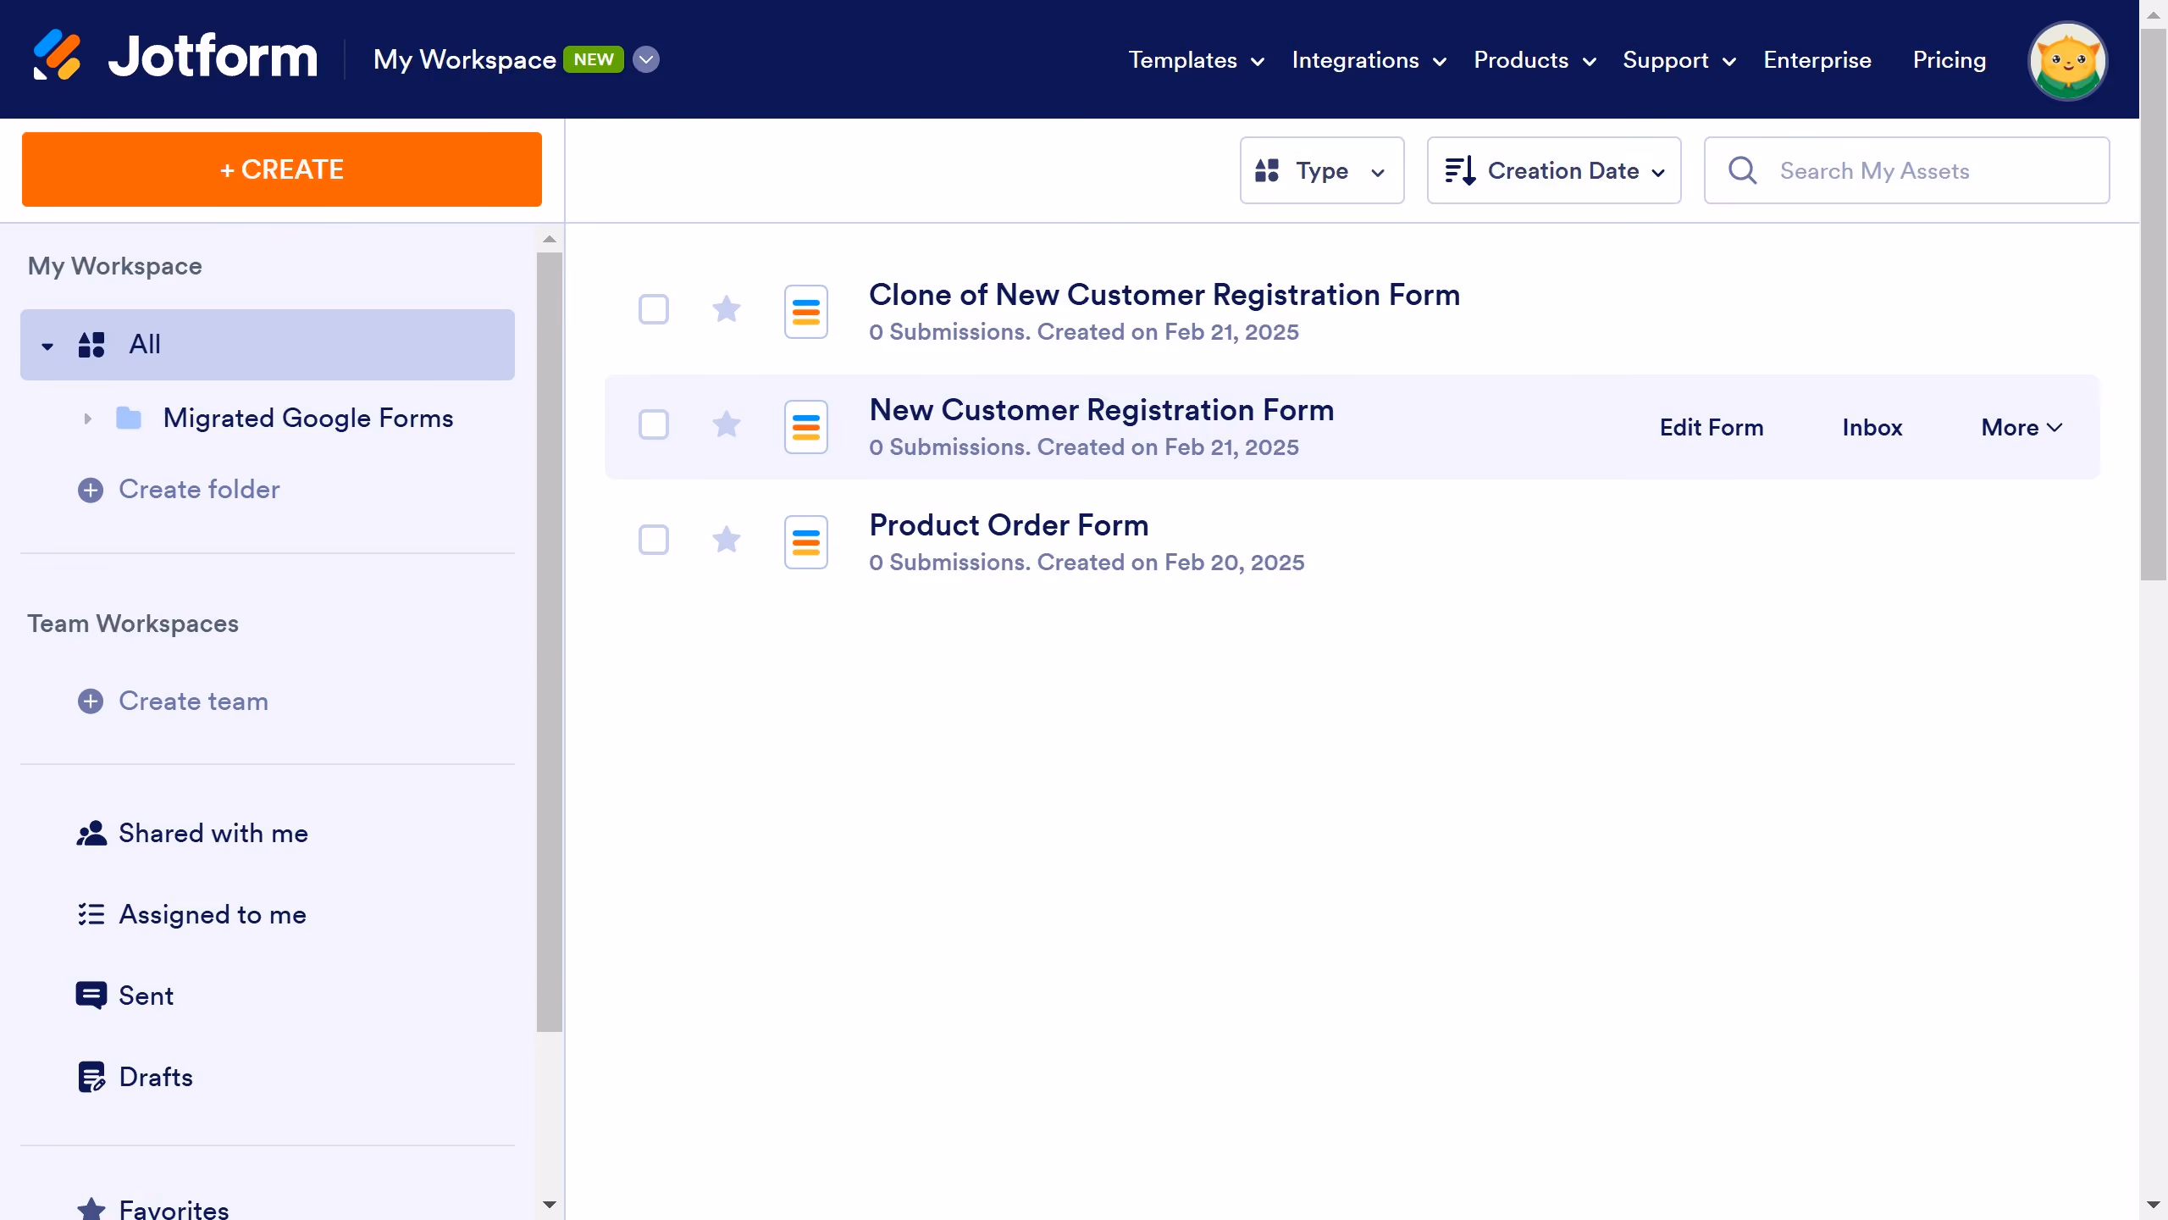Click the page vertical scrollbar thumb
Image resolution: width=2168 pixels, height=1220 pixels.
point(2154,305)
